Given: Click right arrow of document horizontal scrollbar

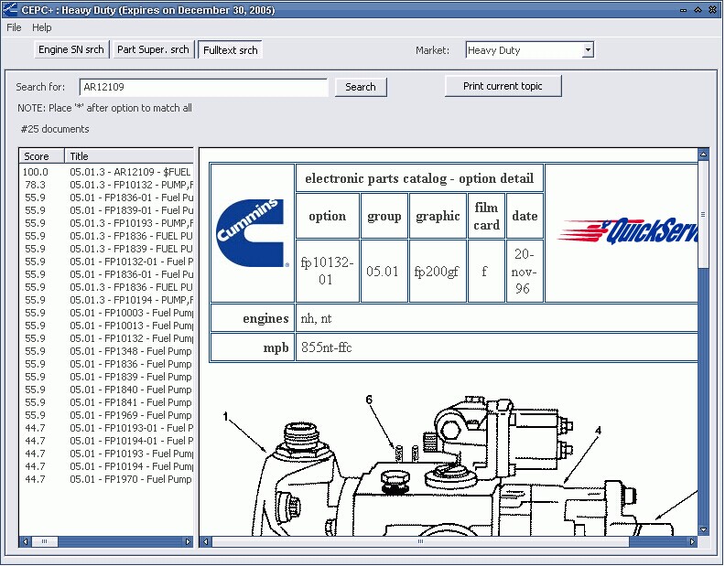Looking at the screenshot, I should click(691, 541).
